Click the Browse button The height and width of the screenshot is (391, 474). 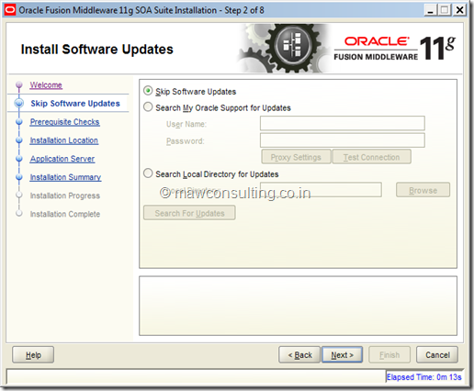coord(423,190)
